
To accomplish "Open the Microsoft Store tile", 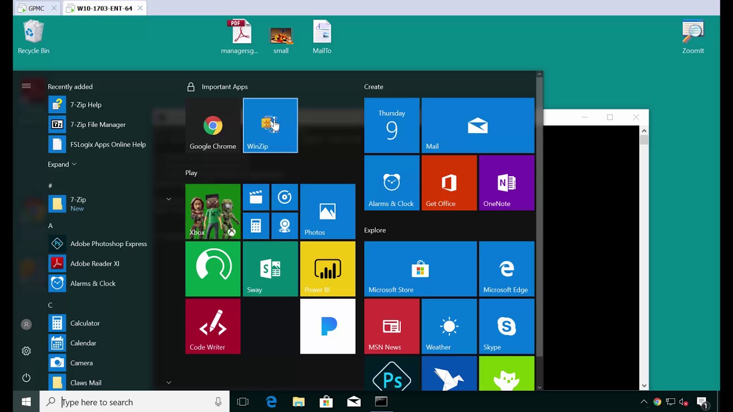I will (x=420, y=268).
